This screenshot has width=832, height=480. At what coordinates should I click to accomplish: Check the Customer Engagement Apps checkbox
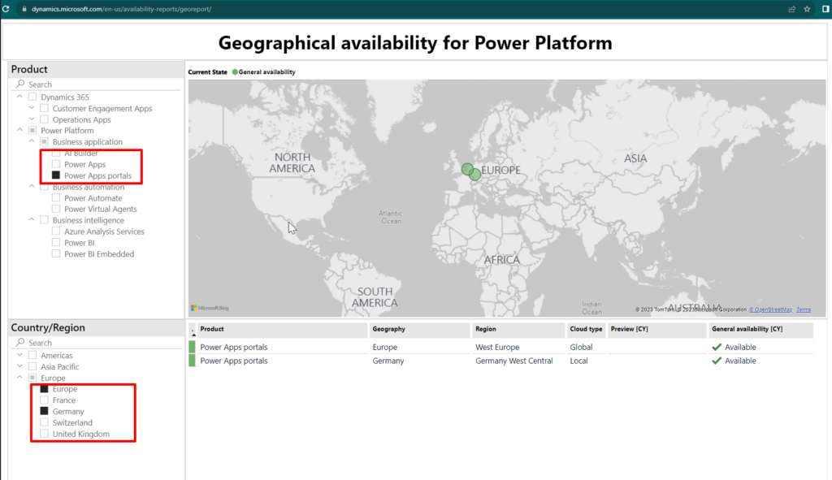(x=44, y=108)
